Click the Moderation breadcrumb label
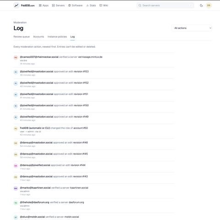 [x=20, y=22]
